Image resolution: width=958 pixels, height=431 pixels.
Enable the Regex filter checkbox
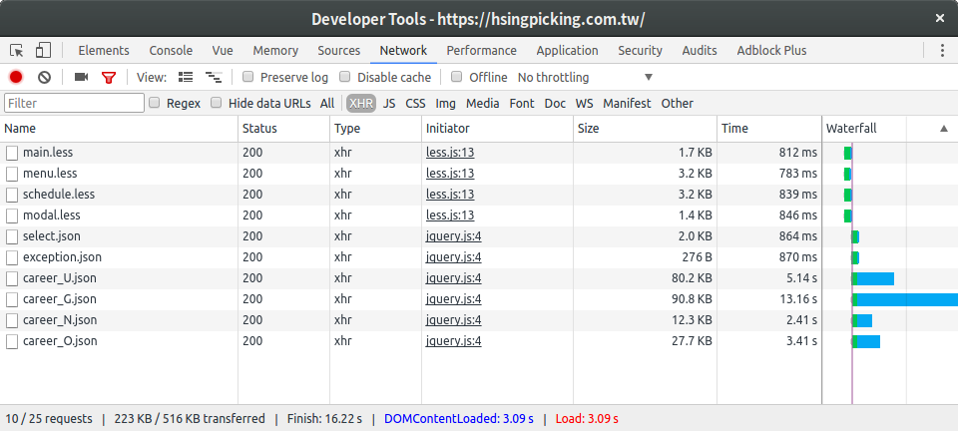pyautogui.click(x=155, y=103)
